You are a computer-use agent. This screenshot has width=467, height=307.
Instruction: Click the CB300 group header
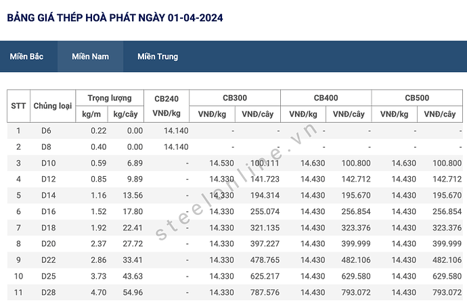[x=235, y=98]
